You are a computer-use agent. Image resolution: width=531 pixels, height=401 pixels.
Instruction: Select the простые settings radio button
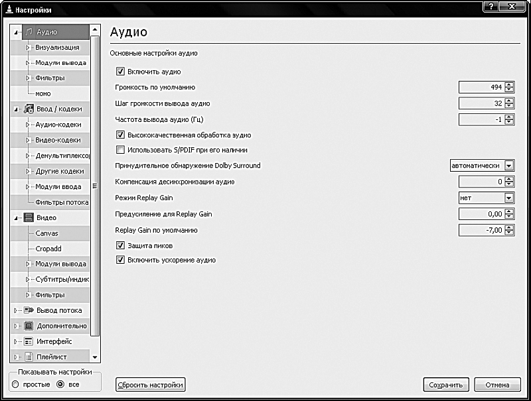tap(15, 384)
